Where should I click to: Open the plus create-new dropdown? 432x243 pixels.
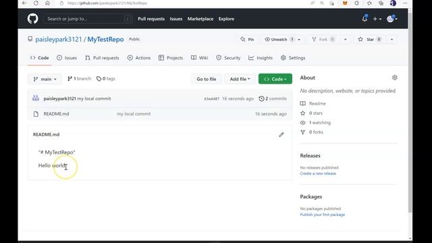point(377,19)
